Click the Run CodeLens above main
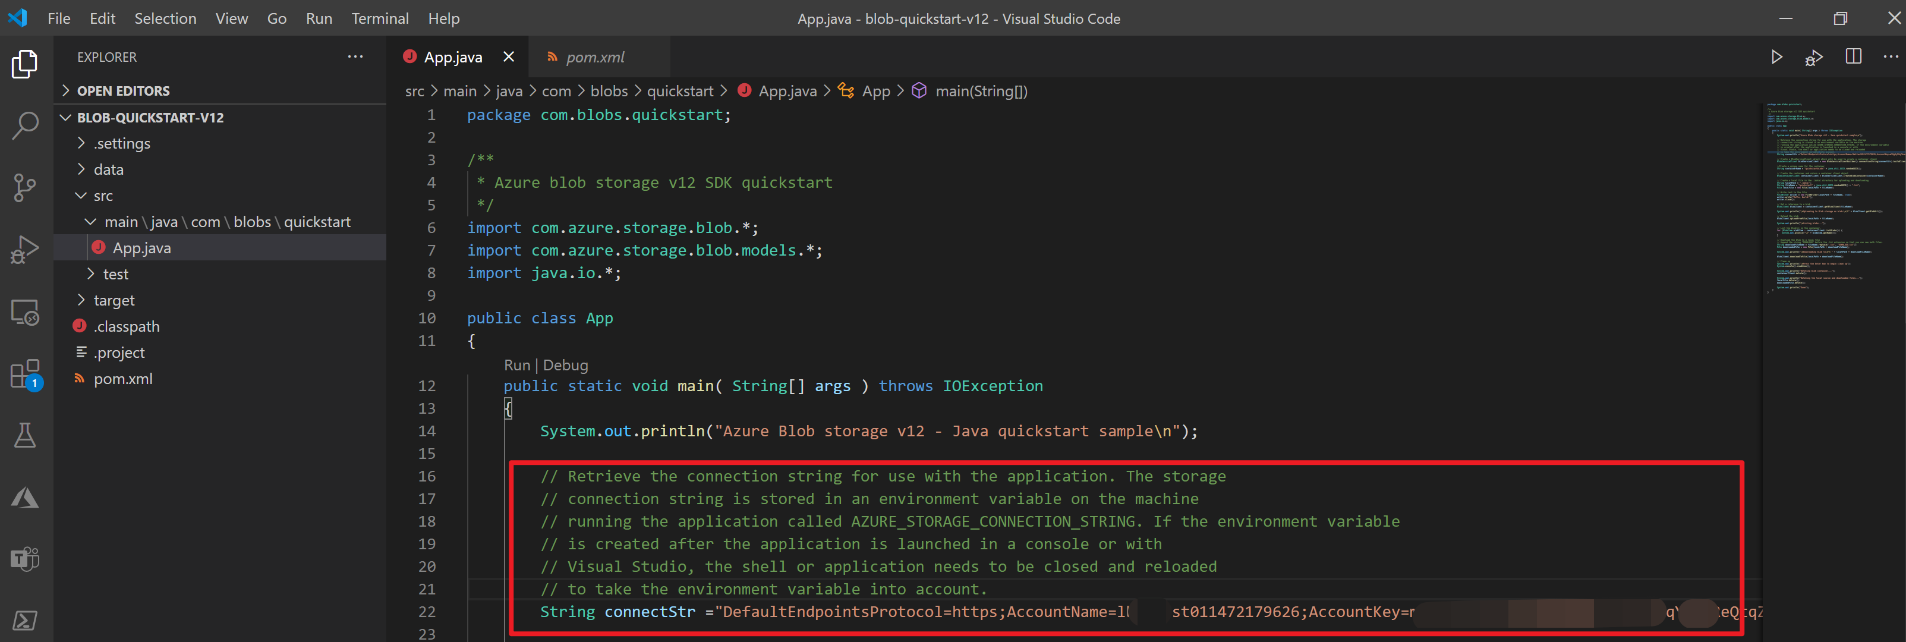Image resolution: width=1906 pixels, height=642 pixels. click(516, 366)
